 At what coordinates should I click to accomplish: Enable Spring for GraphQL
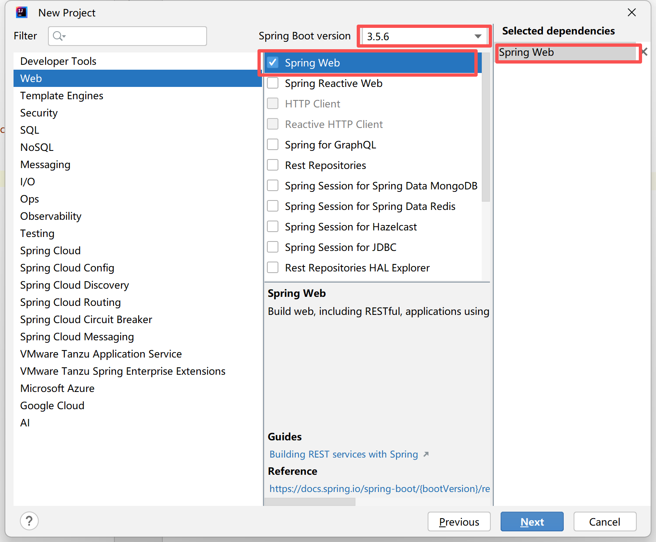click(273, 144)
